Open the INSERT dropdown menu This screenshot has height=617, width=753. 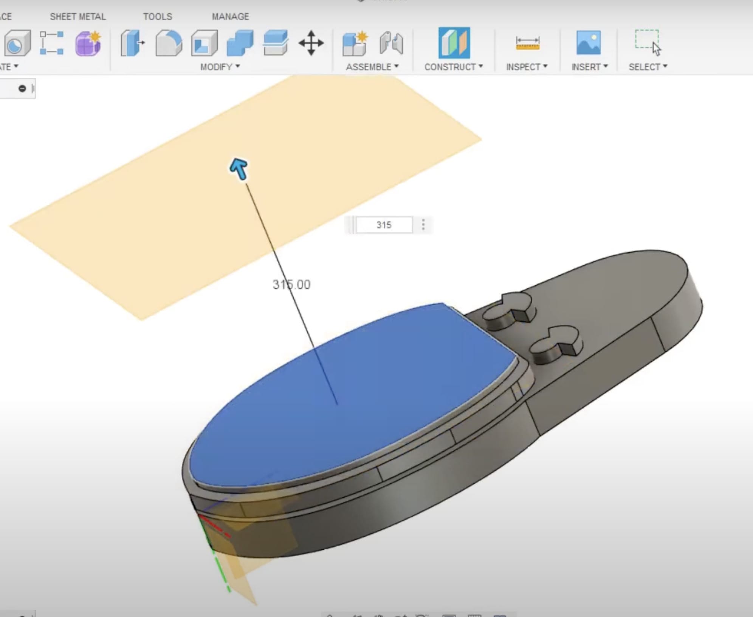click(x=590, y=67)
